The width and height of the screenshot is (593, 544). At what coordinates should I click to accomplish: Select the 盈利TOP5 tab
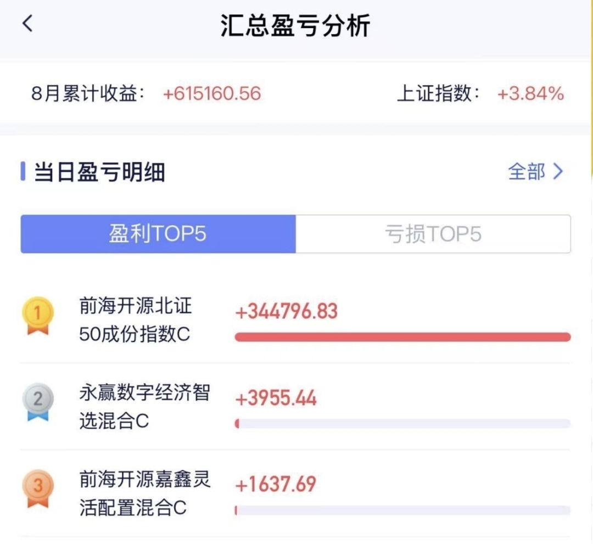tap(158, 234)
